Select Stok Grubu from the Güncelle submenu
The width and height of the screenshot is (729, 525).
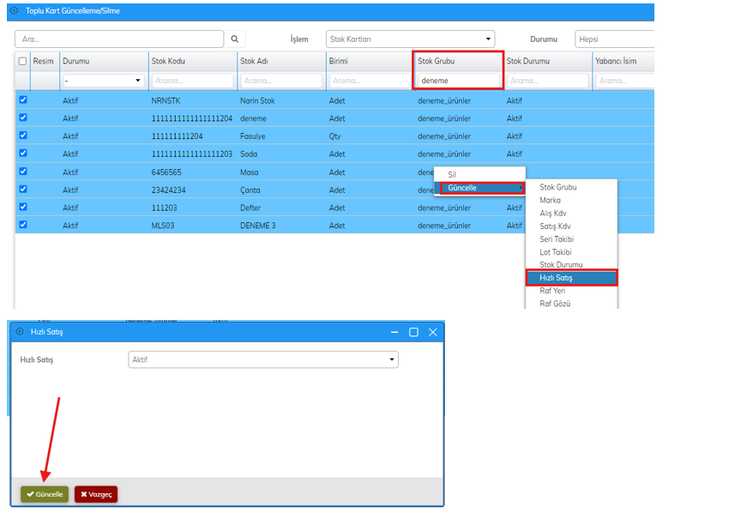pos(558,187)
